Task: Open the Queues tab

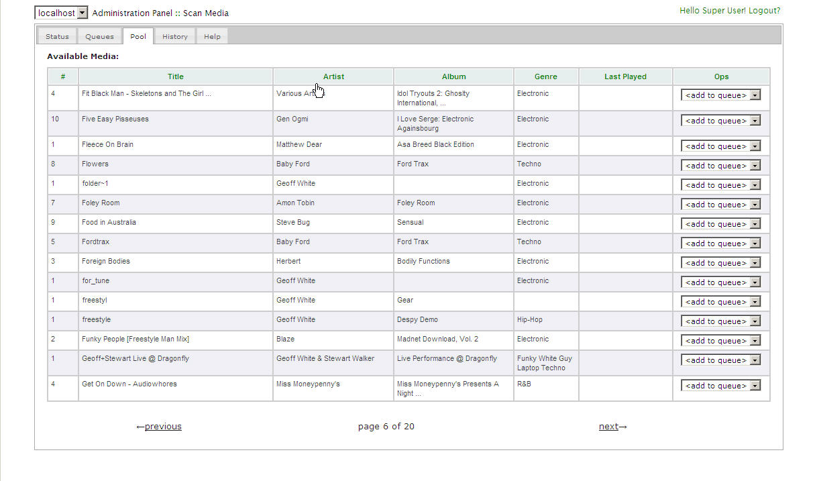Action: click(99, 36)
